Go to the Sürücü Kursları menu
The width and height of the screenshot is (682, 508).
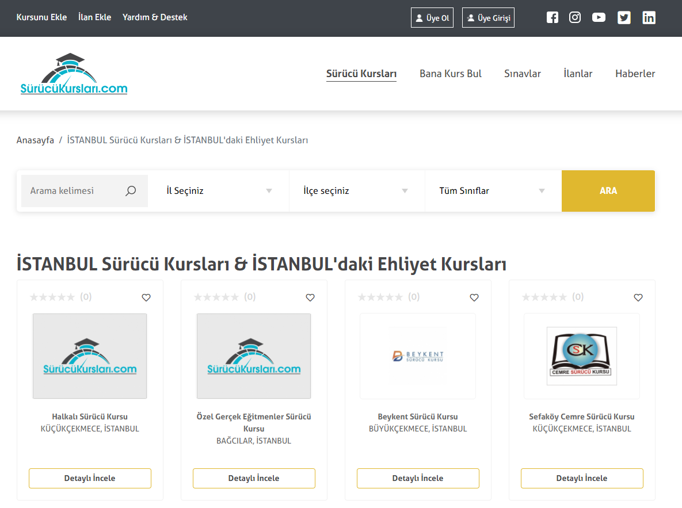point(361,74)
